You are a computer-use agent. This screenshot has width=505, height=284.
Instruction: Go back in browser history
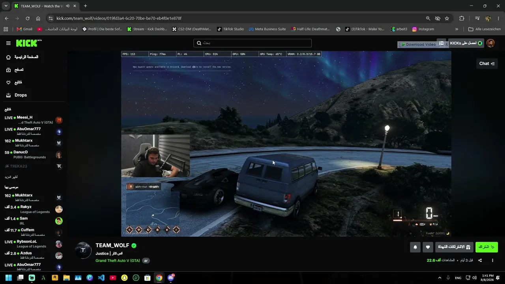tap(7, 18)
